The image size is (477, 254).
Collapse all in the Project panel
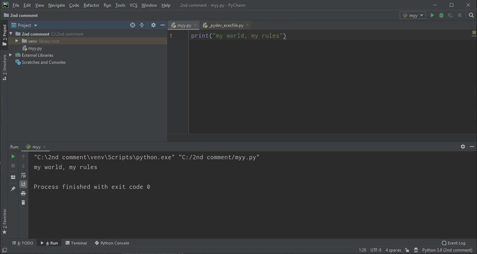click(142, 25)
